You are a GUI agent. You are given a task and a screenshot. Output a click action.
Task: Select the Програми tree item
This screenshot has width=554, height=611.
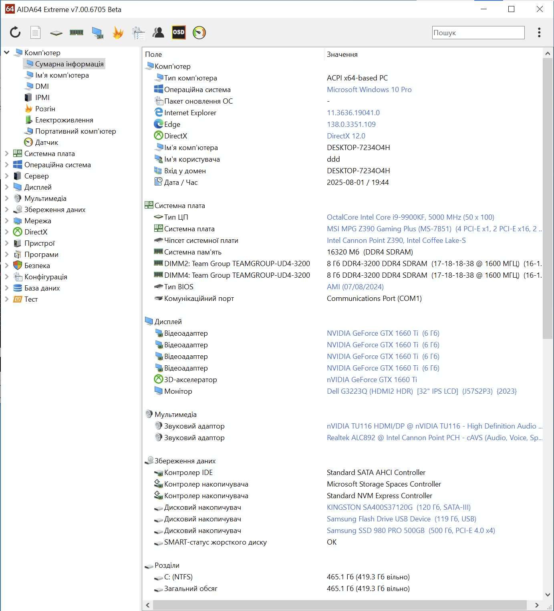(41, 254)
